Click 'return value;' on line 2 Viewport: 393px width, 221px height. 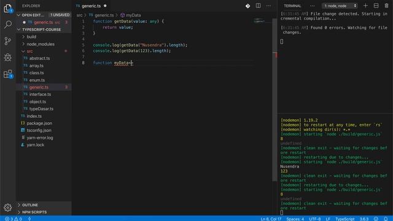(x=117, y=27)
